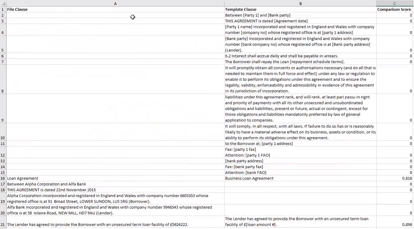
Task: Select row 8 header
Action: coord(3,91)
